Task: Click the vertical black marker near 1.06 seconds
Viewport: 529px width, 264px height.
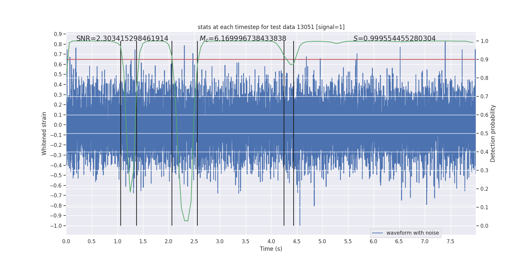Action: tap(121, 133)
